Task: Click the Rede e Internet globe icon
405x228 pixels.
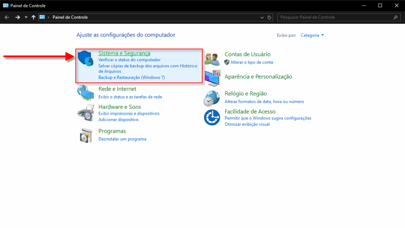Action: pos(85,92)
